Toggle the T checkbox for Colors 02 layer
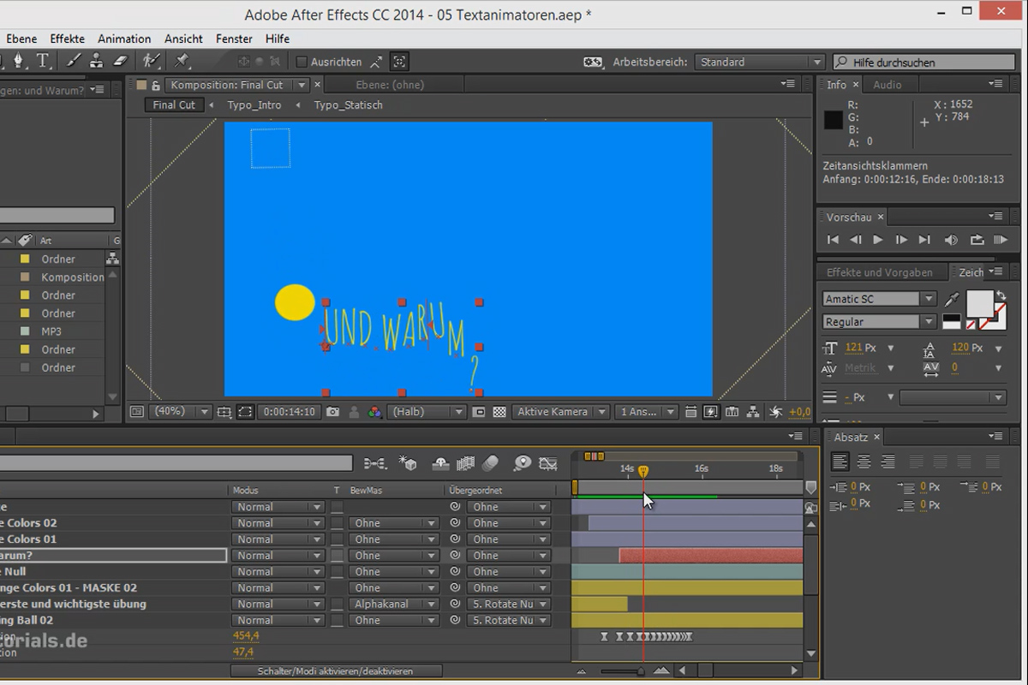The image size is (1028, 685). click(337, 523)
